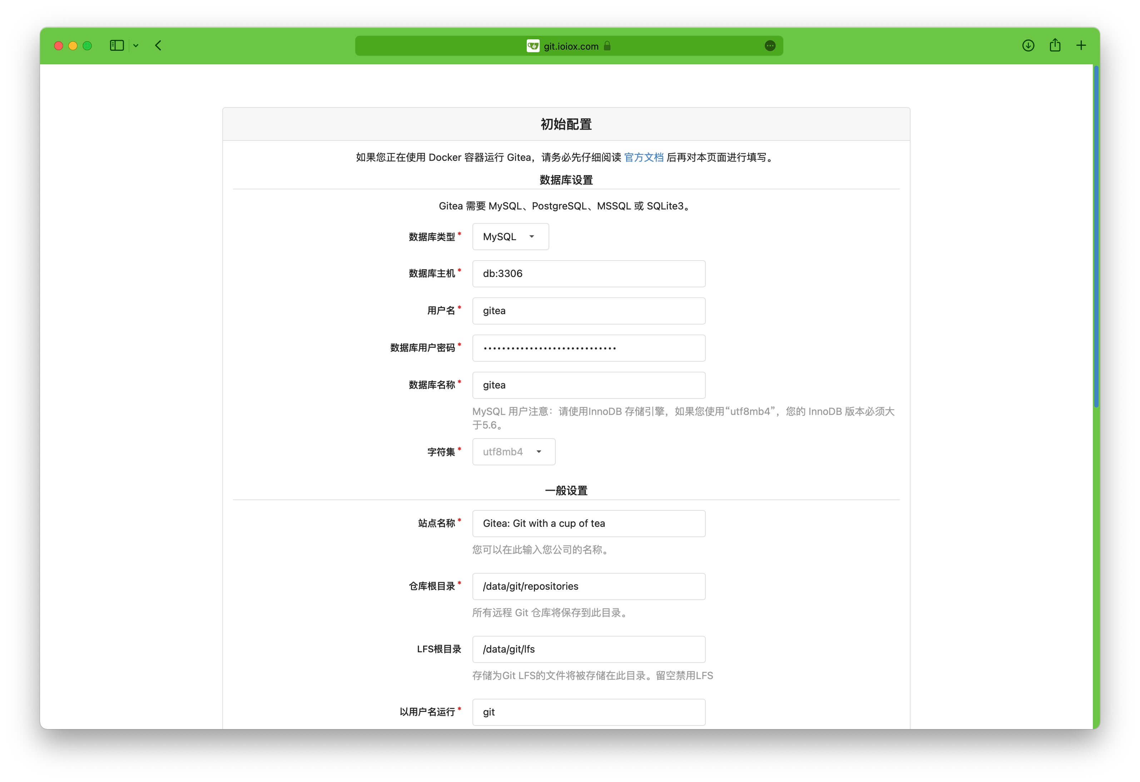The image size is (1140, 782).
Task: Click the 站点名称 input field
Action: (589, 524)
